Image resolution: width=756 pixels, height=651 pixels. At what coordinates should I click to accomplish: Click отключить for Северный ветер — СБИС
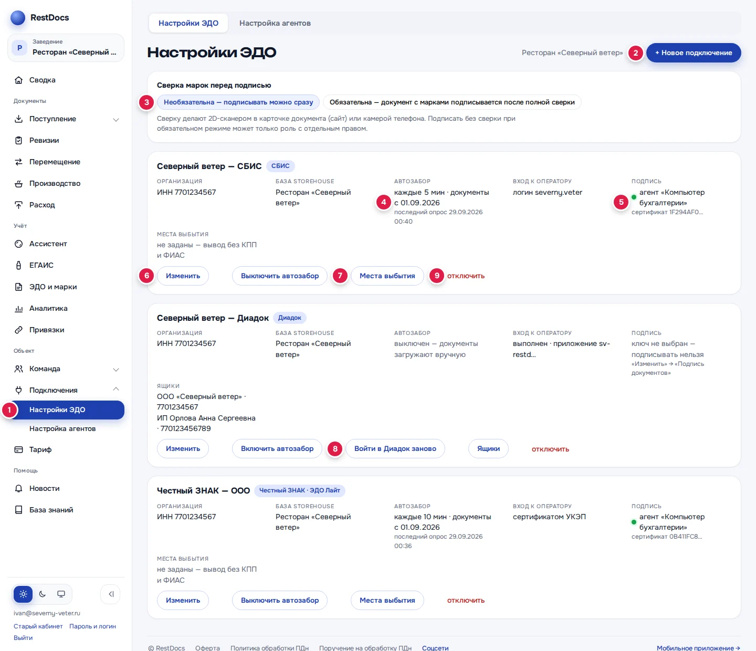click(x=466, y=276)
